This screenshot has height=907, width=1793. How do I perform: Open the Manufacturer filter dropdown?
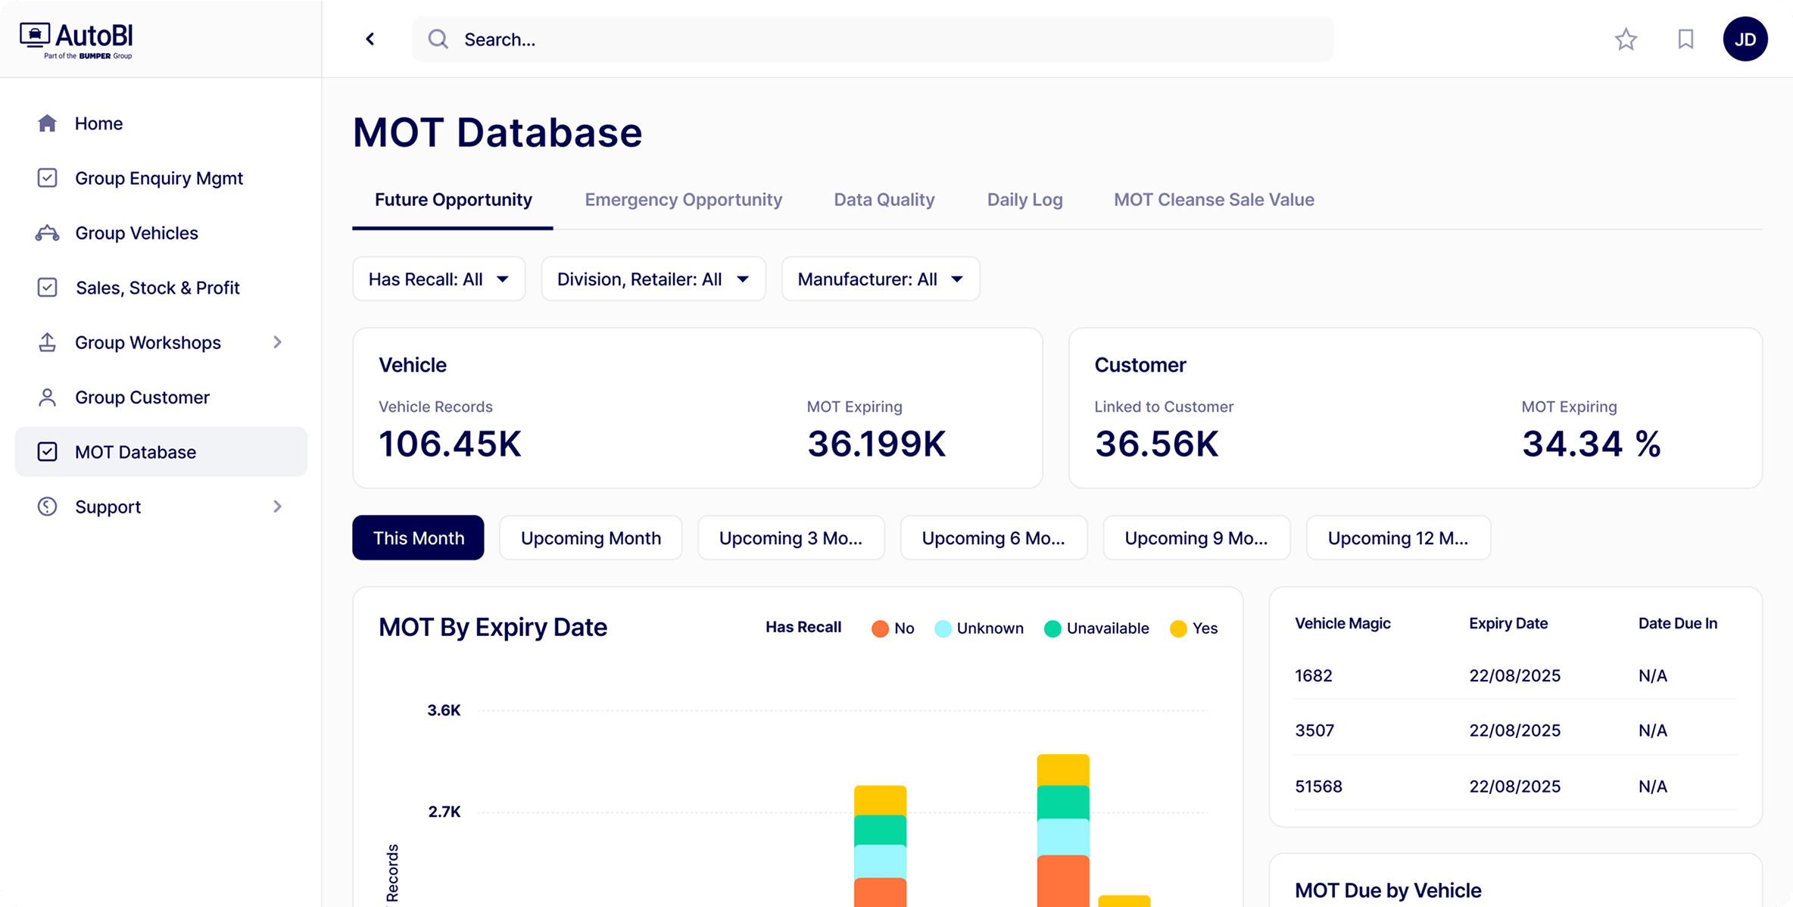click(880, 279)
